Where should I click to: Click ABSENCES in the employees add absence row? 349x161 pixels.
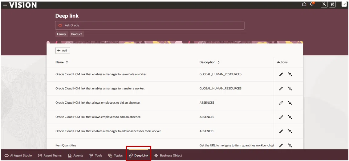click(x=207, y=117)
